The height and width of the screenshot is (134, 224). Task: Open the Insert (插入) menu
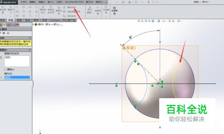point(51,2)
